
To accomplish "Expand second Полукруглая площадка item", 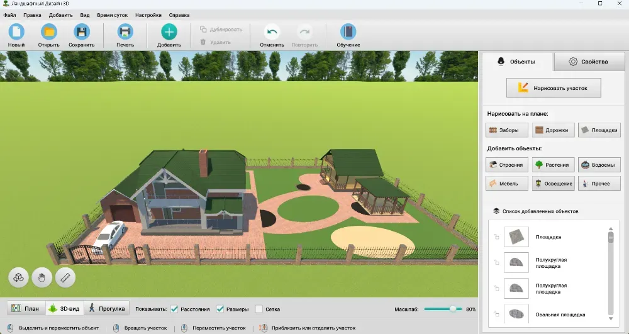I will click(x=497, y=288).
